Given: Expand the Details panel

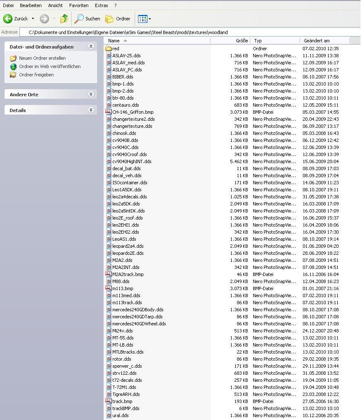Looking at the screenshot, I should tap(91, 110).
